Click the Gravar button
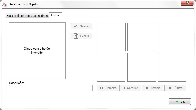The height and width of the screenshot is (110, 196). point(81,26)
